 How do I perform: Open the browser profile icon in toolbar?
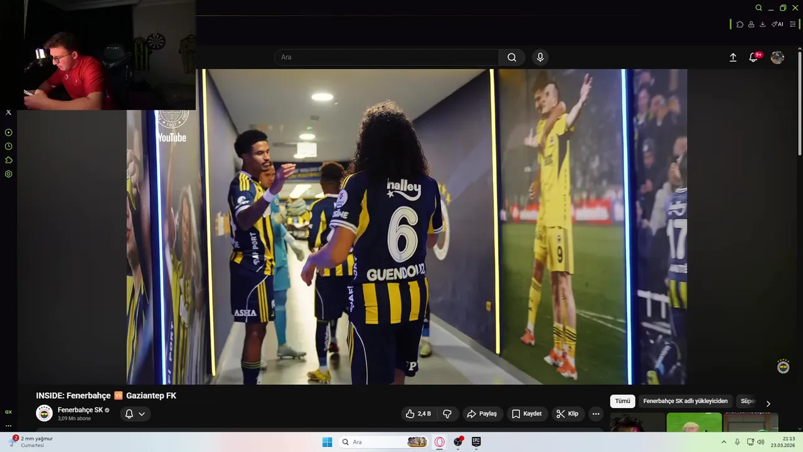pos(751,24)
